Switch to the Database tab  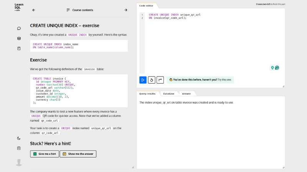[168, 94]
